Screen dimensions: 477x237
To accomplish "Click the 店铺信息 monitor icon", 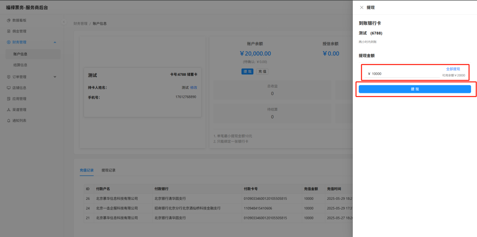I will click(x=9, y=88).
